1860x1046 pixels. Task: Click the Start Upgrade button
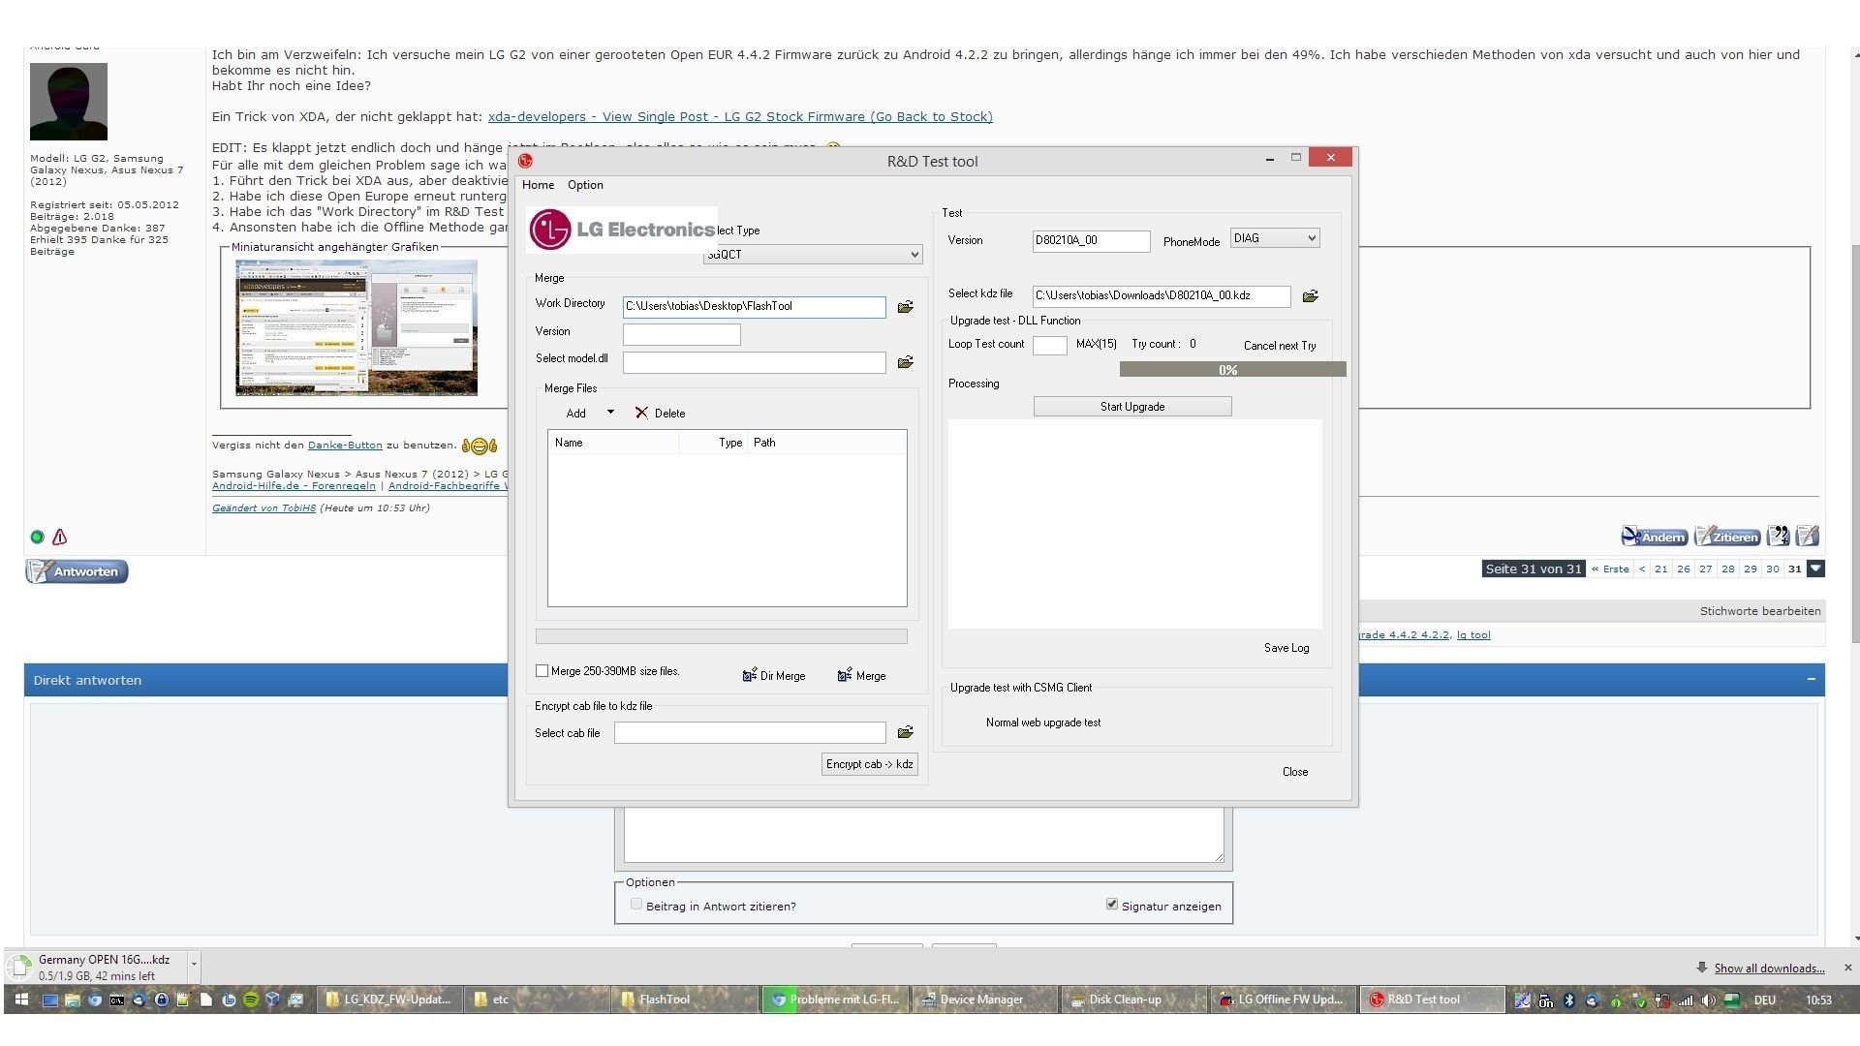[1132, 407]
